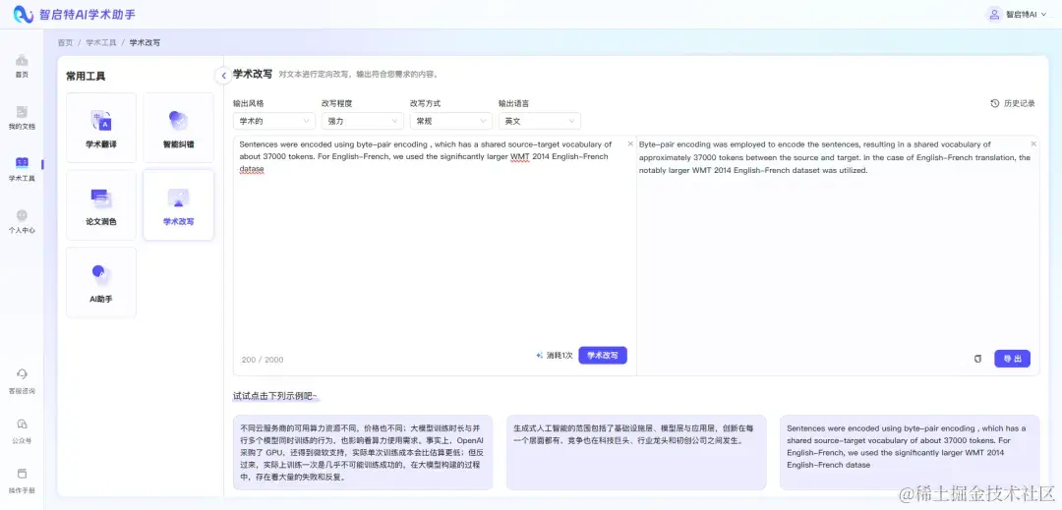Click inside the source text input area
Viewport: 1062px width, 510px height.
click(x=435, y=255)
